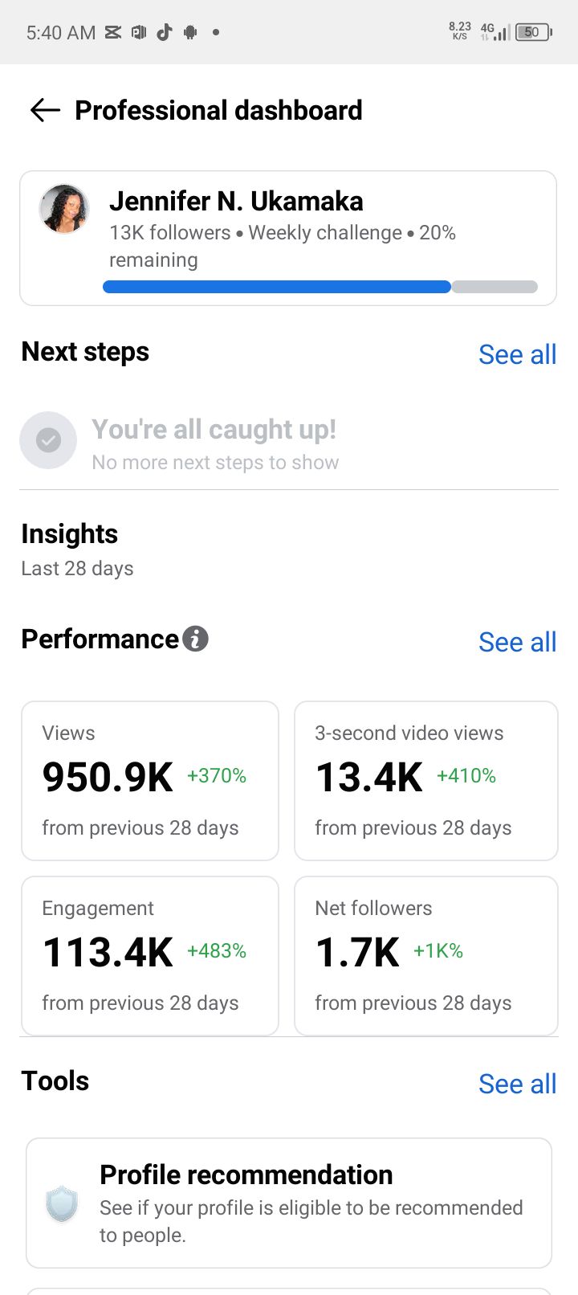Open the Performance info icon
578x1295 pixels.
195,639
